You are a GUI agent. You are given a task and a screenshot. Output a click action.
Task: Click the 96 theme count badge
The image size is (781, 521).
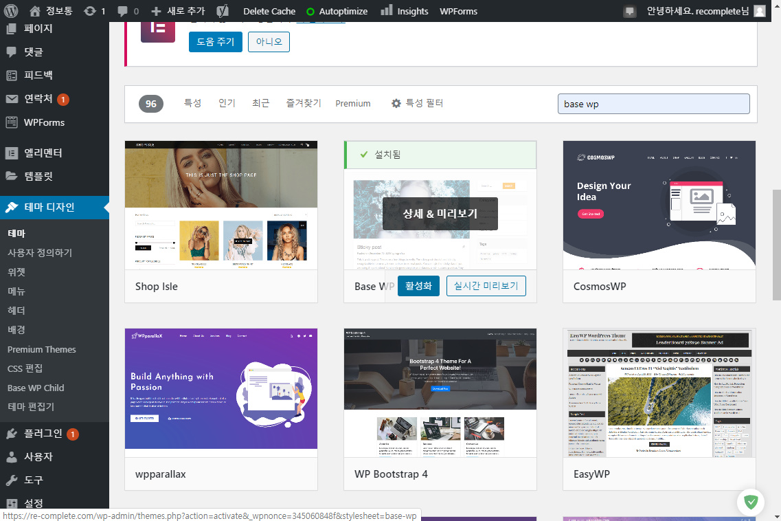(151, 104)
